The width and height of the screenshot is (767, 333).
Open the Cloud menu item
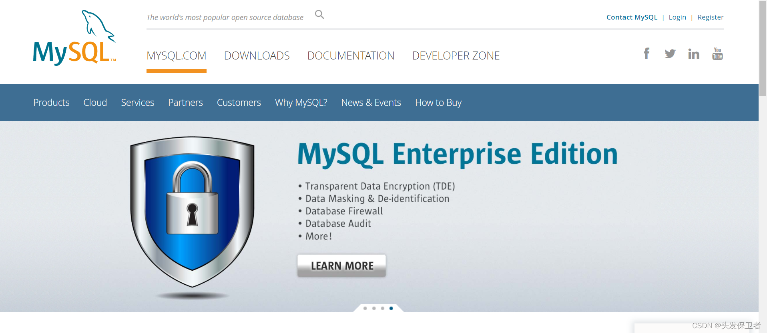point(95,103)
